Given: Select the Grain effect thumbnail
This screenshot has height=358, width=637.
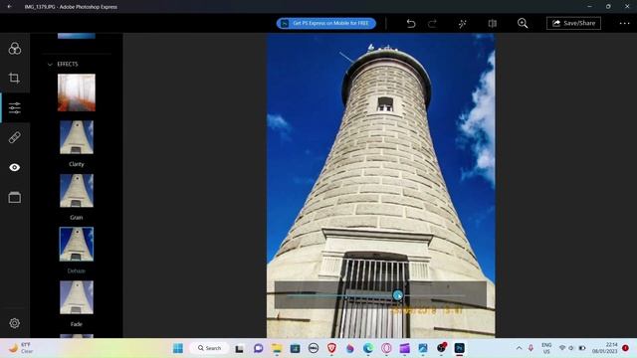Looking at the screenshot, I should 77,191.
